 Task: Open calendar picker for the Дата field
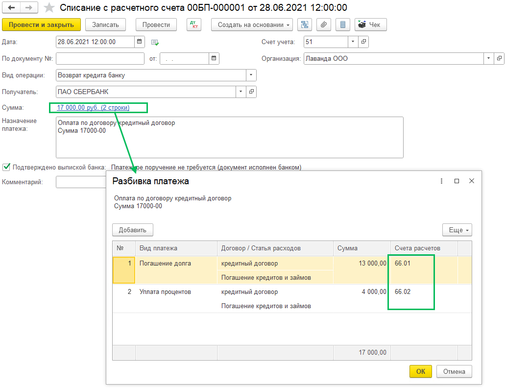coord(140,42)
